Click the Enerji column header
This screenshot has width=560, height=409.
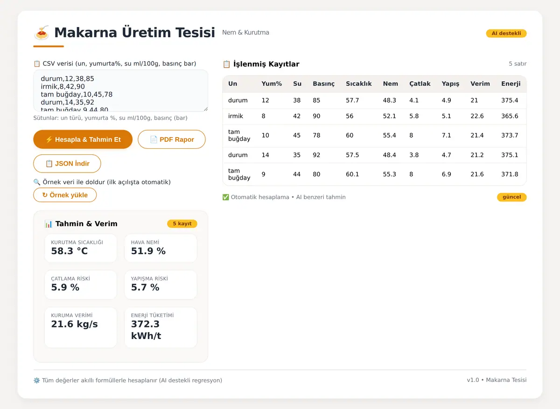[511, 84]
